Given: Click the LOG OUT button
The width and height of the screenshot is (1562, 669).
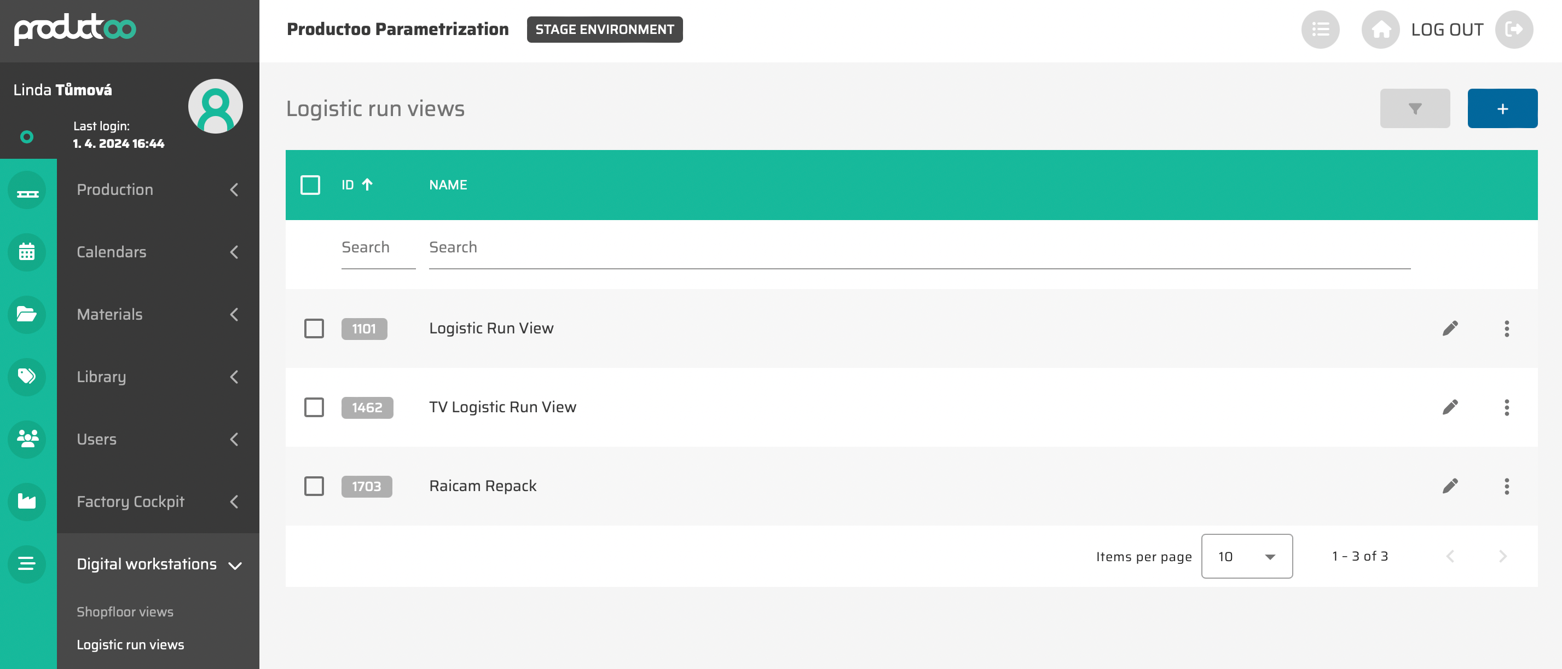Looking at the screenshot, I should coord(1446,30).
